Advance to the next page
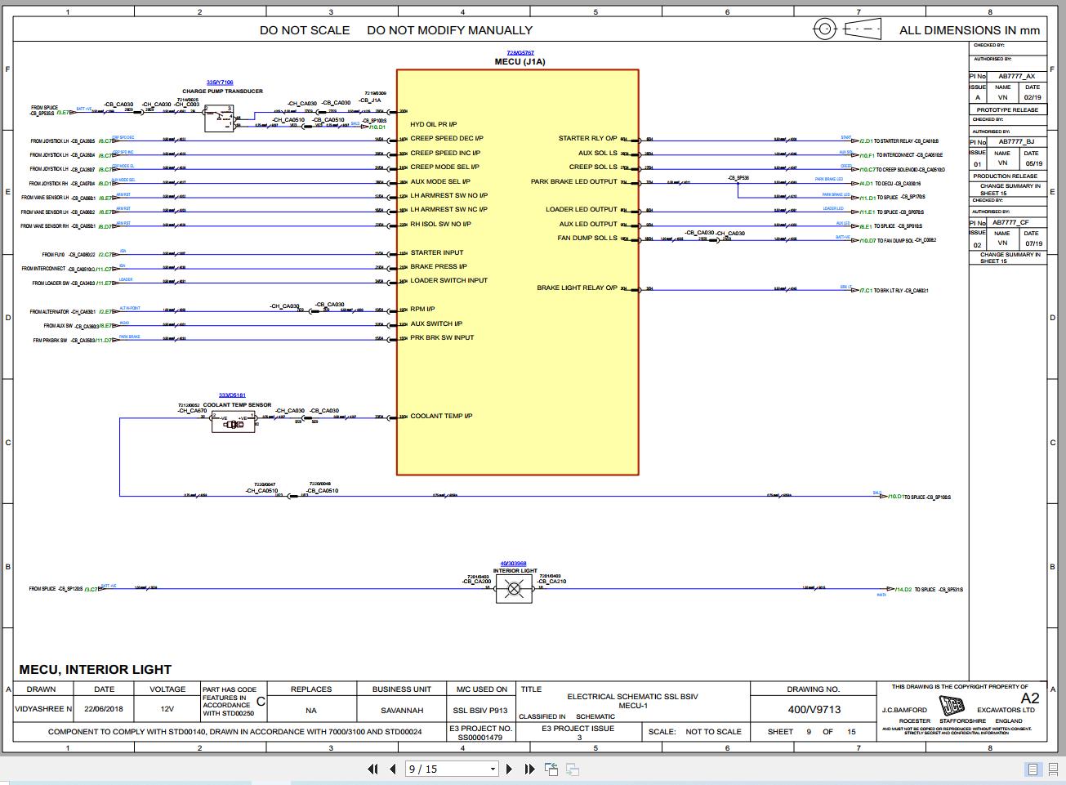This screenshot has height=785, width=1066. click(x=510, y=769)
